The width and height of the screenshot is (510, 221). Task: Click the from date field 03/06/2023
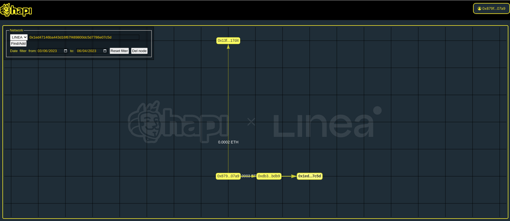(x=53, y=51)
